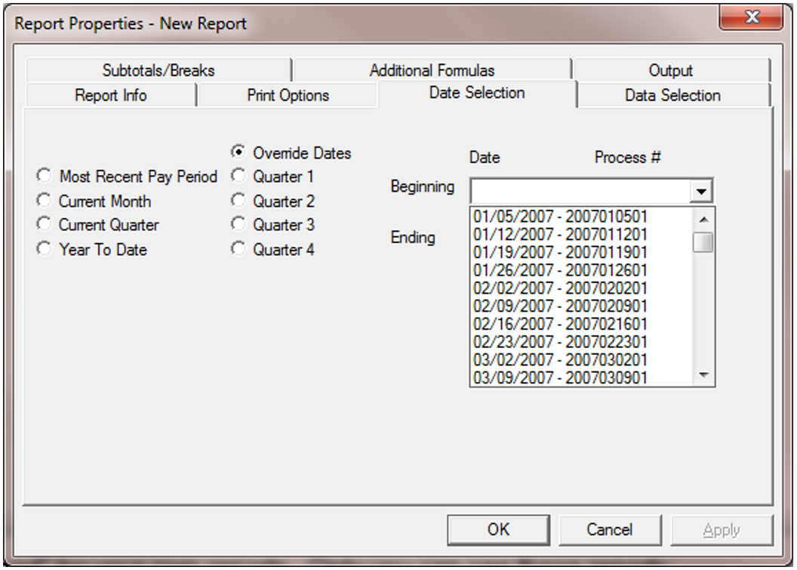Select the Override Dates option
The height and width of the screenshot is (570, 797).
[238, 153]
